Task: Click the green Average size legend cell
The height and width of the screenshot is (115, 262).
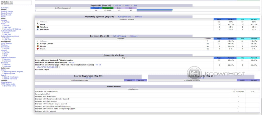Action: (x=108, y=8)
